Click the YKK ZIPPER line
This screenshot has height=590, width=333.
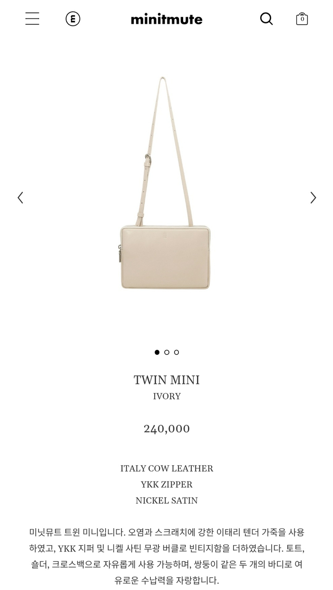tap(166, 485)
